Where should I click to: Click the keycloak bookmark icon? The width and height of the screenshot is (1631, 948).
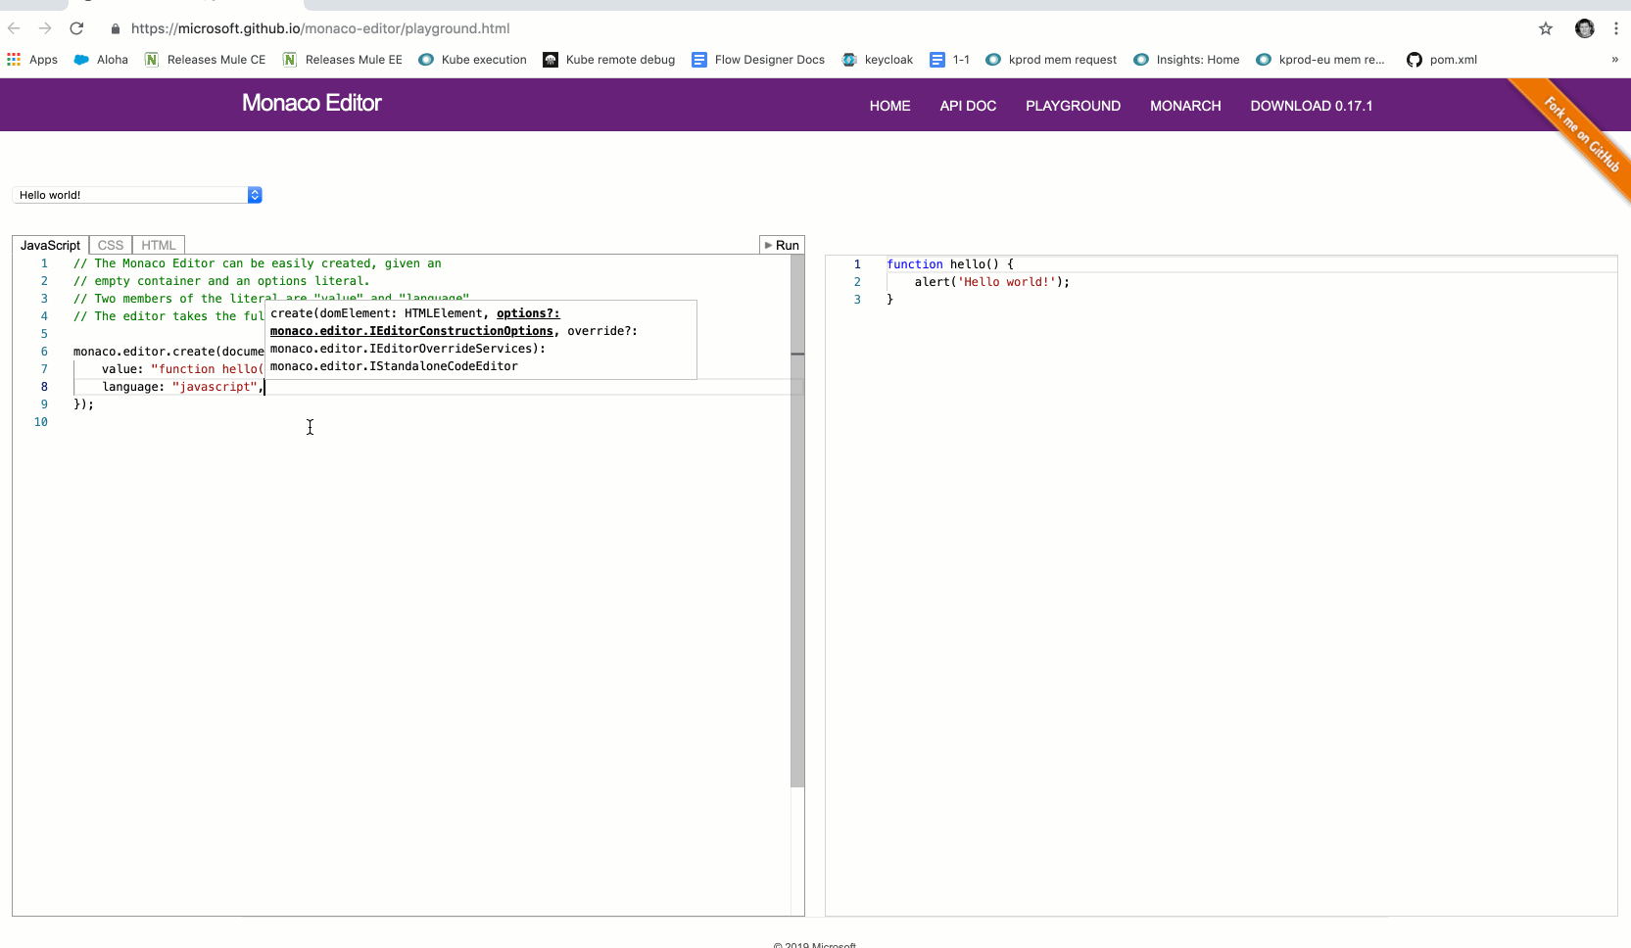tap(851, 60)
